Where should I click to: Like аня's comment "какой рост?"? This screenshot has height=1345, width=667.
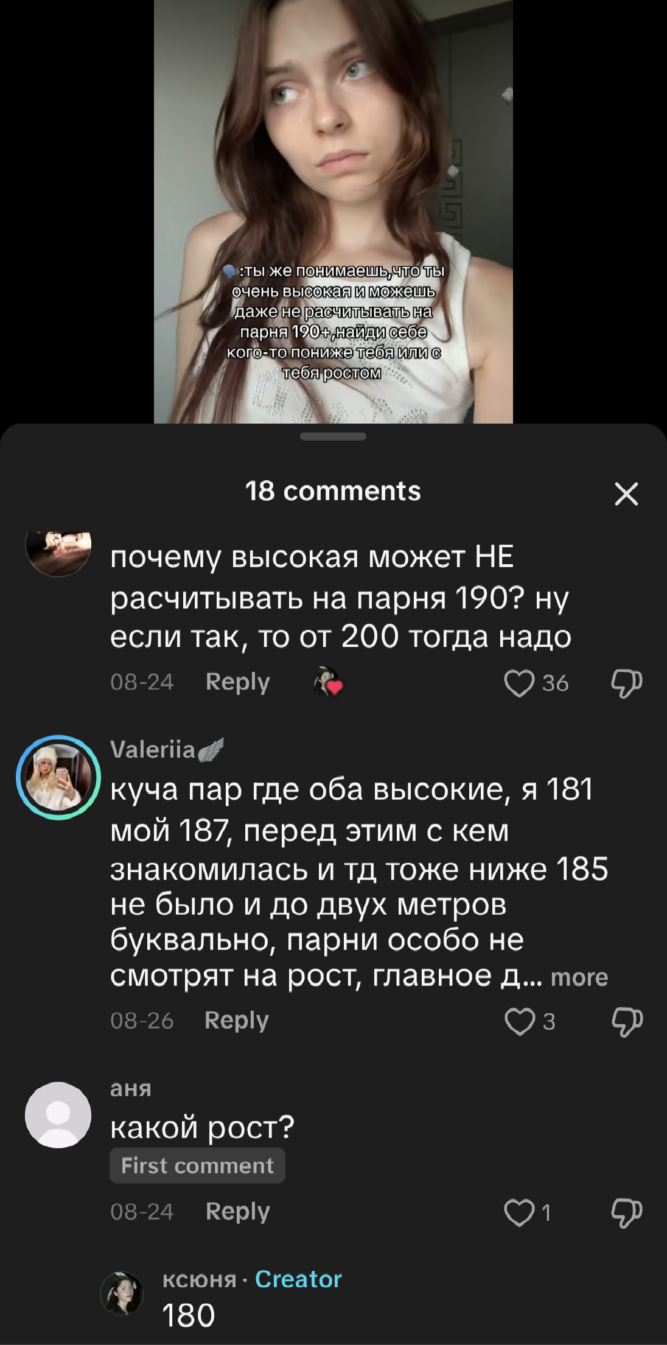tap(519, 1212)
